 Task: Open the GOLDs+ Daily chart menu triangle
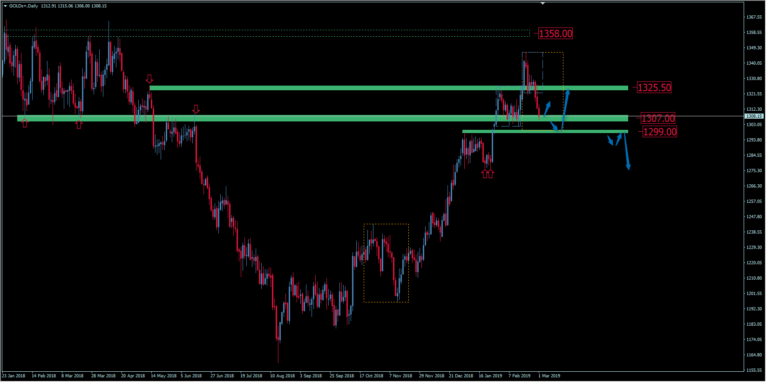(5, 6)
